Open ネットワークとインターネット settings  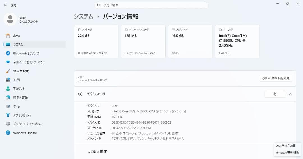coord(35,62)
